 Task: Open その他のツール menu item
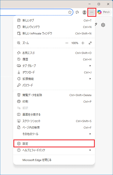click(54, 134)
